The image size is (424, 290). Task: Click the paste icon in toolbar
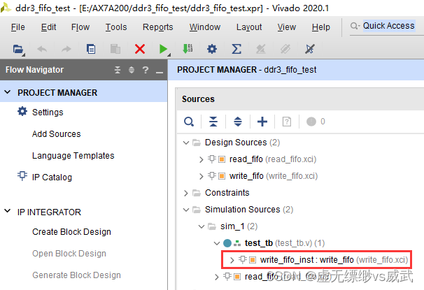115,49
